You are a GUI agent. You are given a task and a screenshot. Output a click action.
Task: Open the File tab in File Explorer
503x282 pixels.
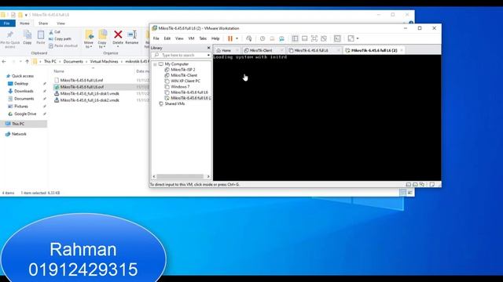[7, 23]
